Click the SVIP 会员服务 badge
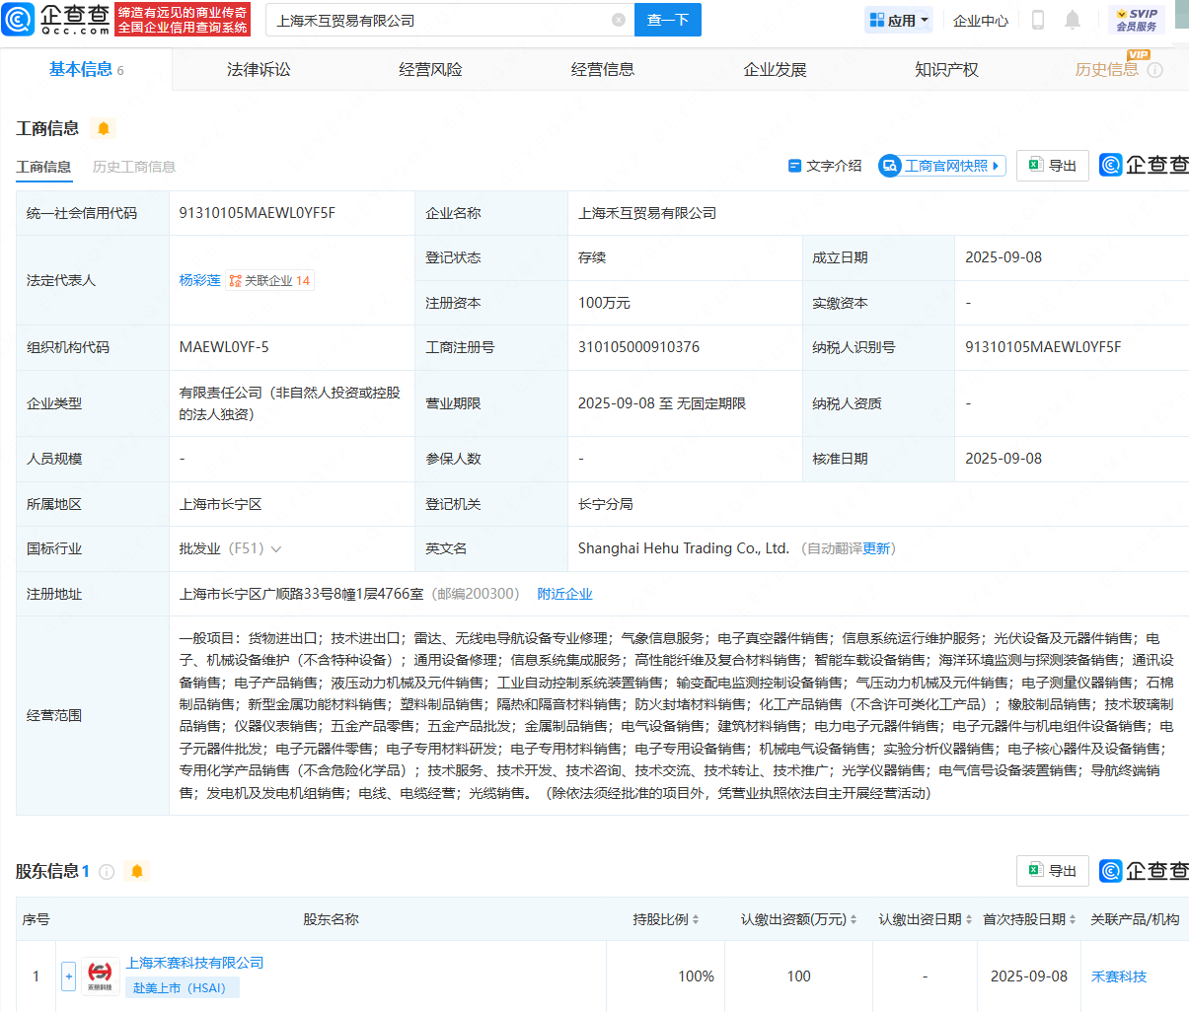Viewport: 1189px width, 1012px height. click(x=1137, y=20)
